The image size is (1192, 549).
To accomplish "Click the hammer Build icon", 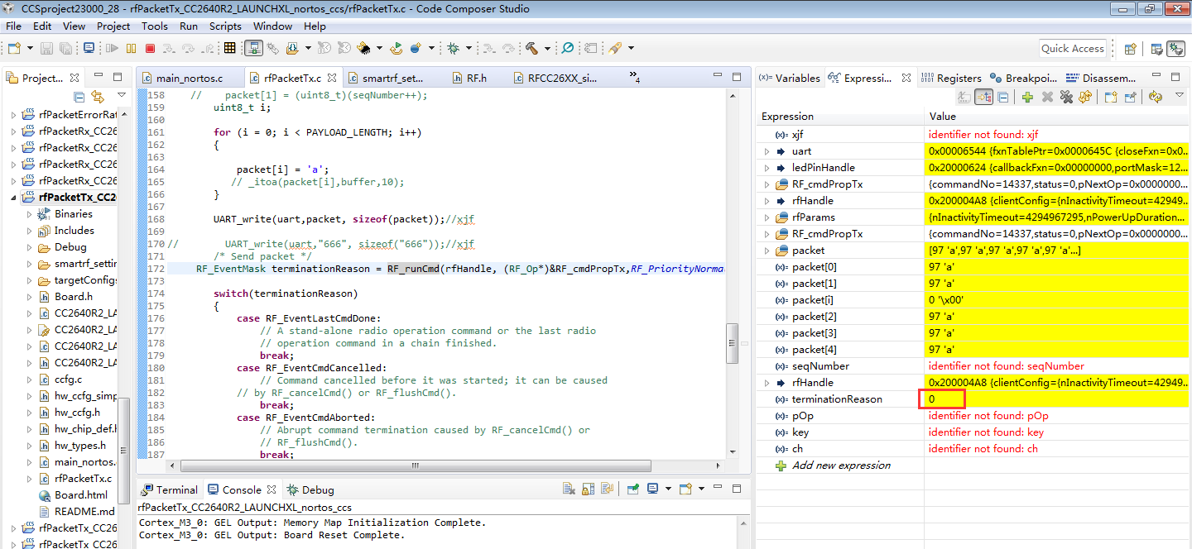I will [531, 49].
